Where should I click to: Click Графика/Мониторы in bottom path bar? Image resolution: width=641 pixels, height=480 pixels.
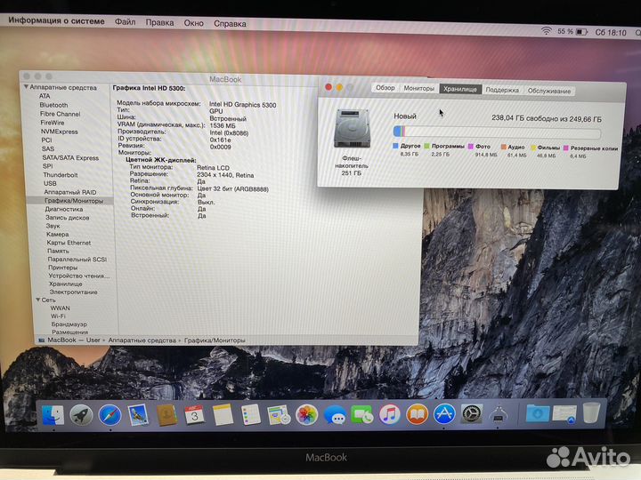[215, 340]
